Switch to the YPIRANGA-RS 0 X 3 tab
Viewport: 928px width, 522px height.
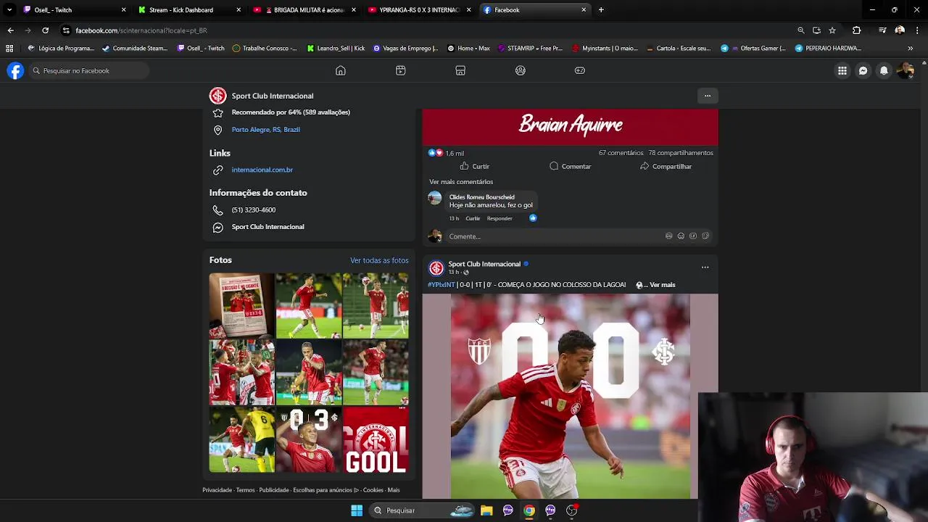coord(419,10)
